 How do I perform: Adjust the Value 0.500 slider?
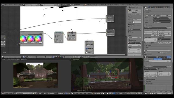pyautogui.click(x=134, y=38)
